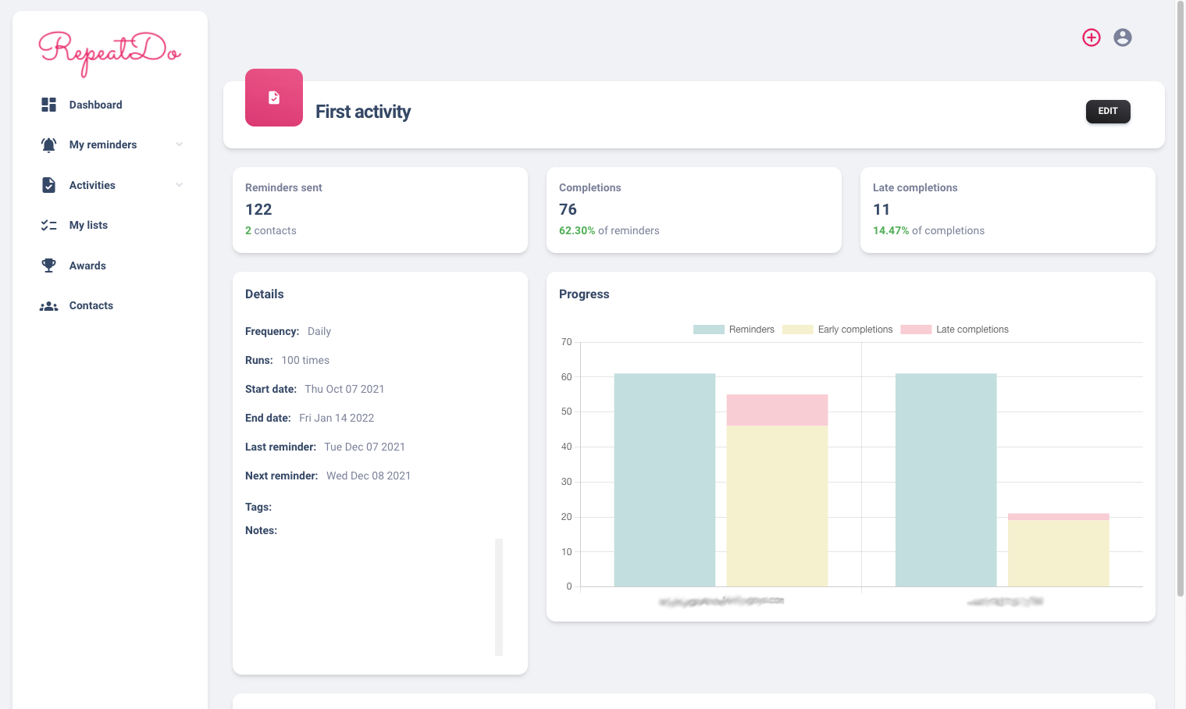Click the 62.30% of reminders text

click(x=609, y=230)
